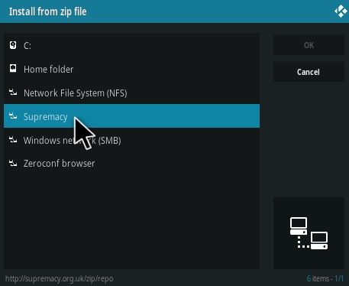Image resolution: width=349 pixels, height=286 pixels.
Task: Click the supremacy.org.uk path text at bottom
Action: (x=60, y=278)
